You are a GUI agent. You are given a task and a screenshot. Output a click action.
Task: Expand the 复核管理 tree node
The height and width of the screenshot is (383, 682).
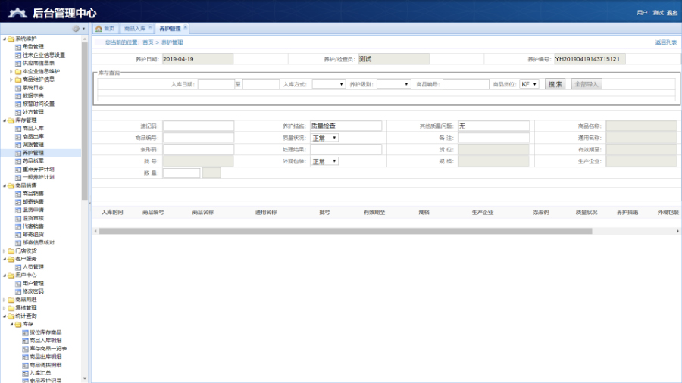[x=5, y=308]
